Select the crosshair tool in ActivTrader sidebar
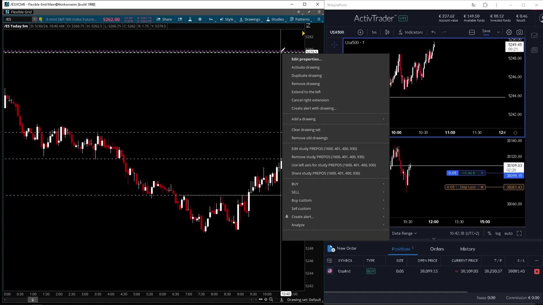The width and height of the screenshot is (543, 305). 334,44
